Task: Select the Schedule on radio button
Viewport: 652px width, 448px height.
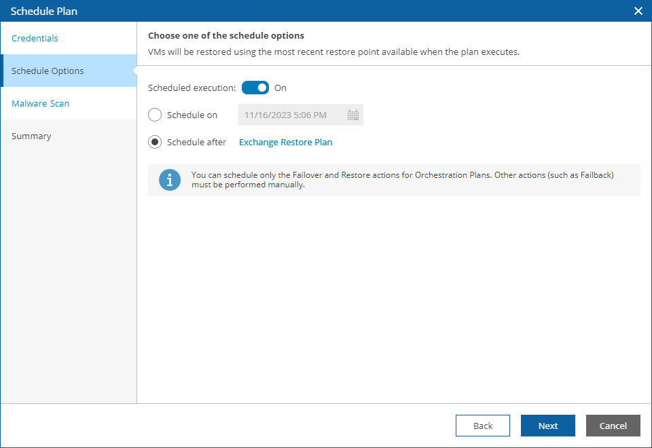Action: tap(154, 115)
